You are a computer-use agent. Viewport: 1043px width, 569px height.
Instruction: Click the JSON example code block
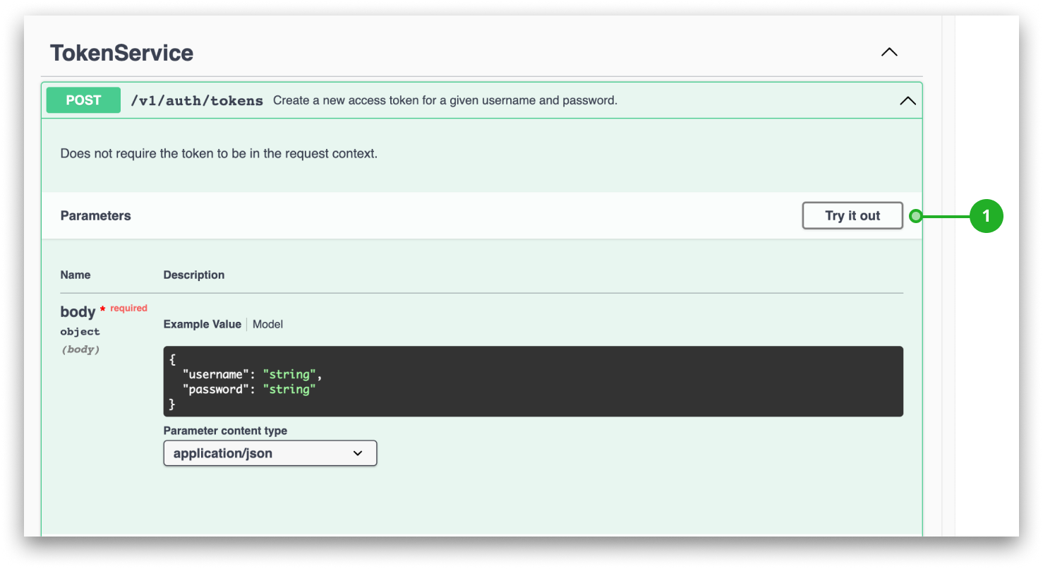pyautogui.click(x=533, y=381)
